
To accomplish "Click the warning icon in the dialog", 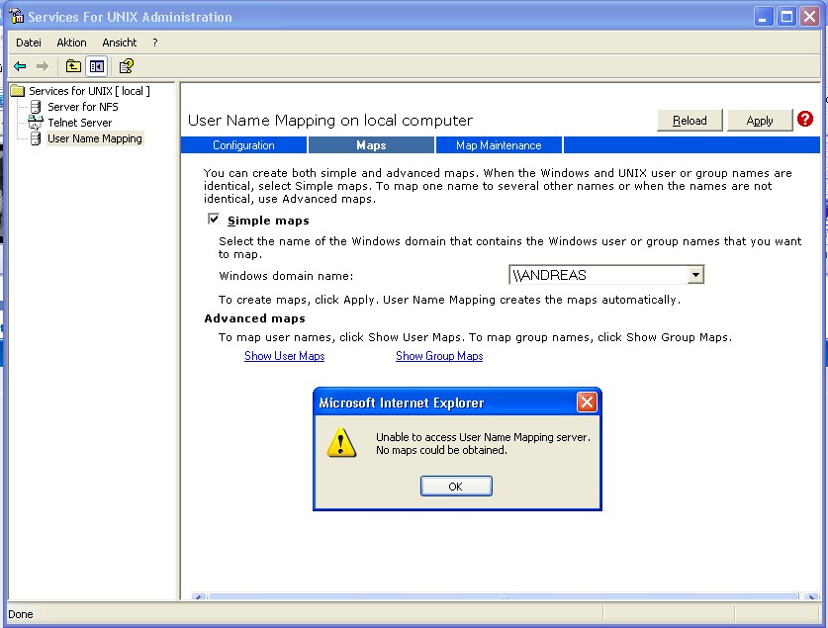I will [x=341, y=443].
